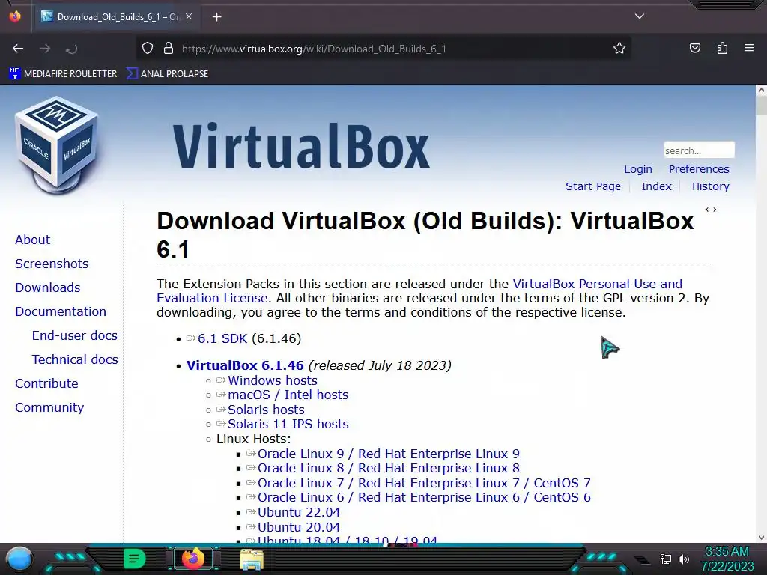The height and width of the screenshot is (575, 767).
Task: Open the MEDIAFIRE ROULETTER bookmark
Action: click(63, 74)
